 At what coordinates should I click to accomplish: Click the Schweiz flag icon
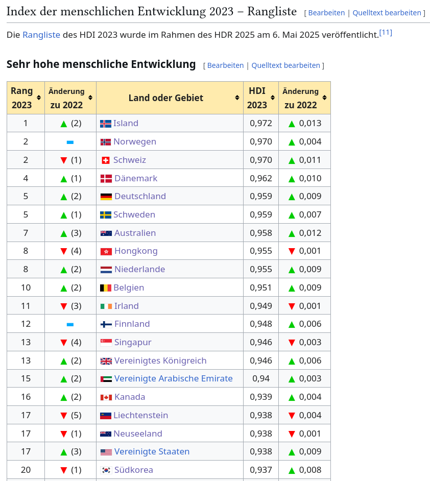(x=106, y=160)
